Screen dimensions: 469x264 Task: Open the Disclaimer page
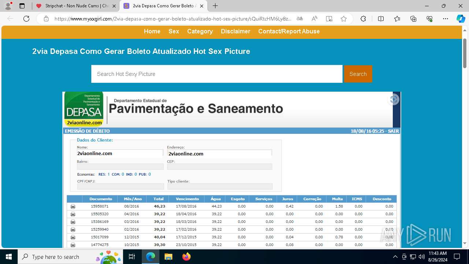coord(236,32)
